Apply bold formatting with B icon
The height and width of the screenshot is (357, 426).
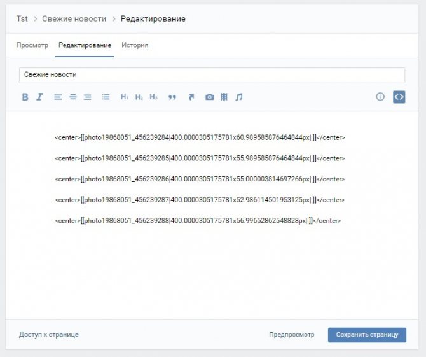tap(25, 97)
